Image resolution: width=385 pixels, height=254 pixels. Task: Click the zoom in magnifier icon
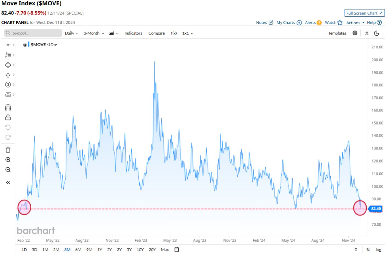click(8, 160)
